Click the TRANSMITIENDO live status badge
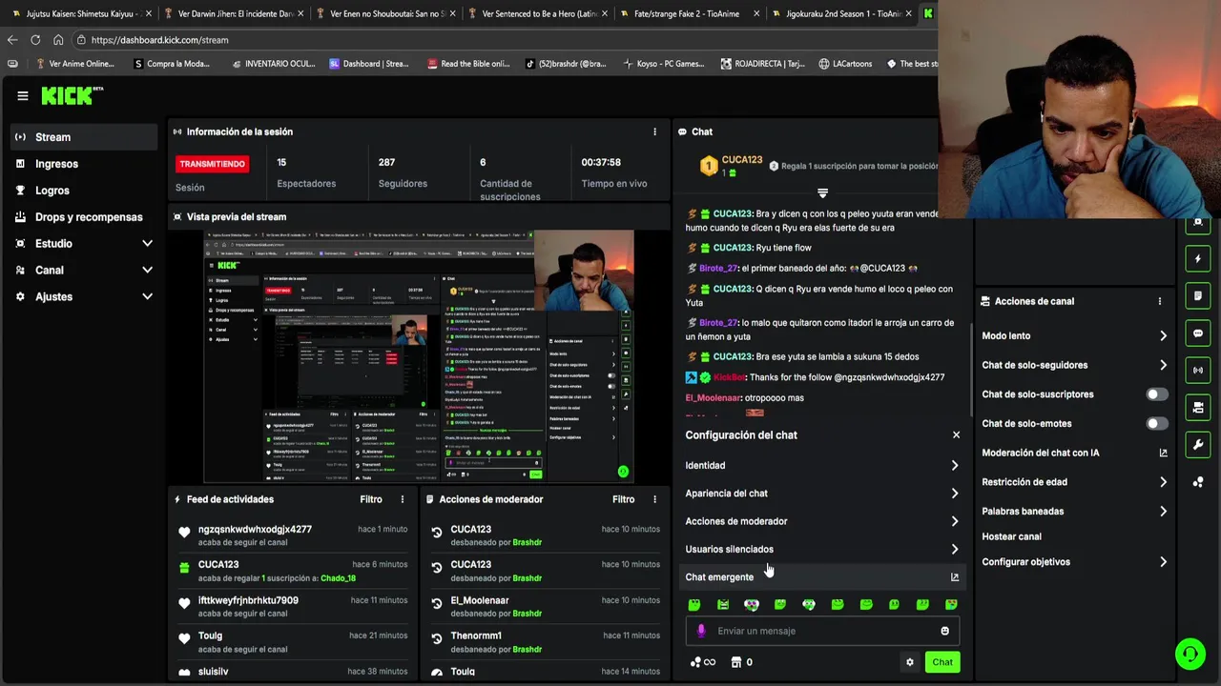 (x=212, y=164)
